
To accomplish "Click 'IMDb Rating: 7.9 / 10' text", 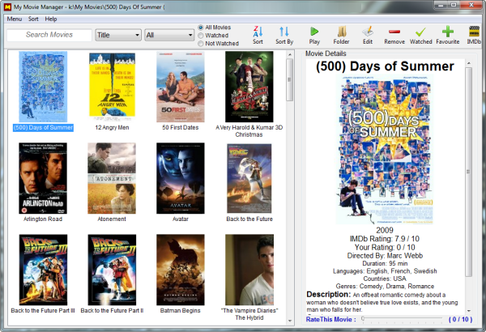I will [x=385, y=239].
